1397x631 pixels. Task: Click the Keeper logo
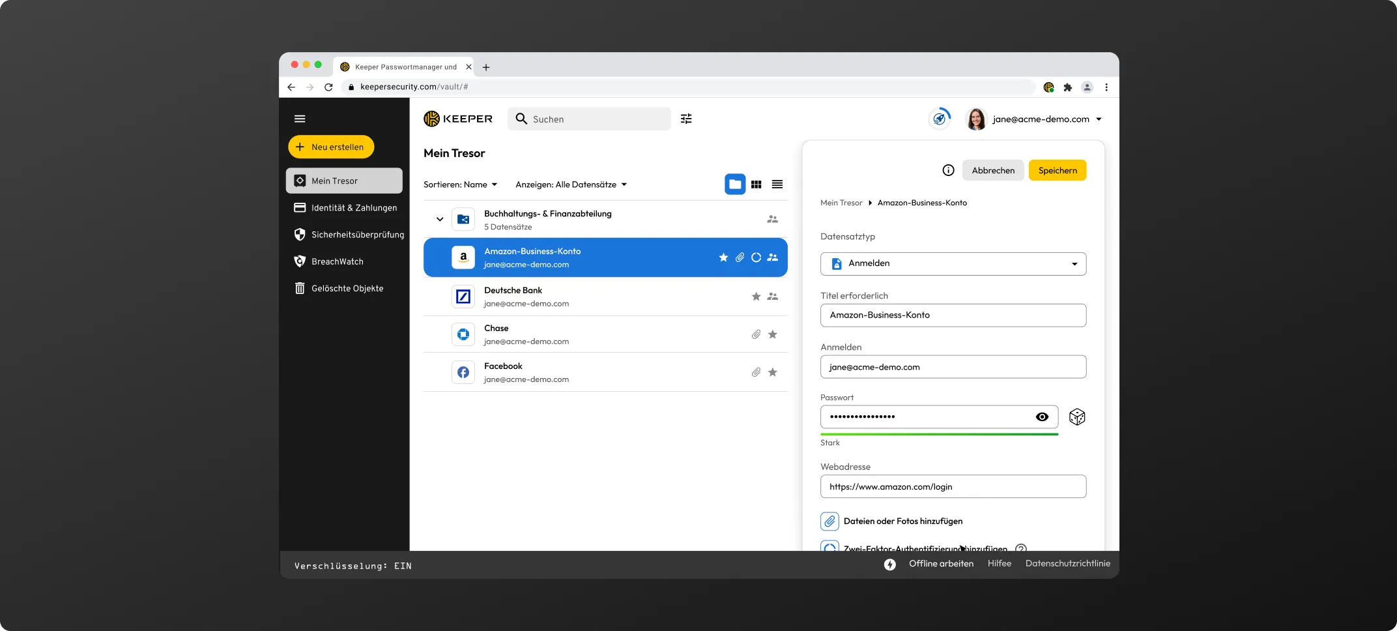tap(458, 119)
